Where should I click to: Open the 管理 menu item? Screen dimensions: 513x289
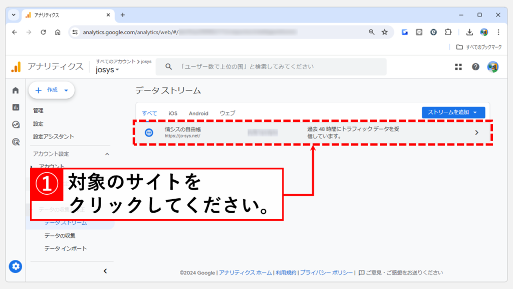pyautogui.click(x=38, y=111)
